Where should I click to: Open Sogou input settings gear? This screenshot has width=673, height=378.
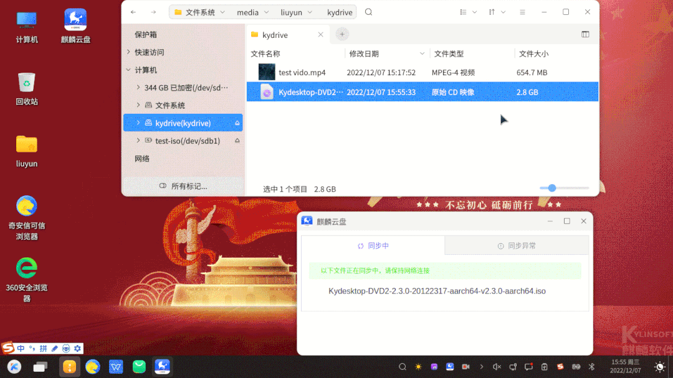77,348
